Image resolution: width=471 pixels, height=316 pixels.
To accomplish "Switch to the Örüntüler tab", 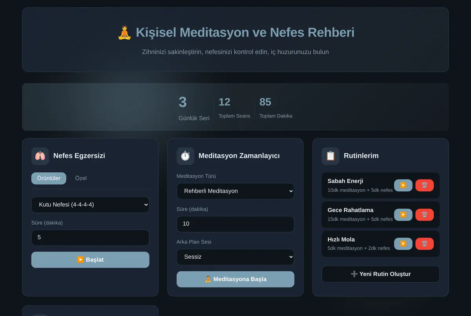I will (x=49, y=178).
